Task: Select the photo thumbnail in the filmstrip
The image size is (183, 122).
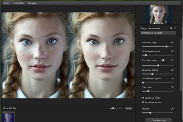Action: tap(8, 117)
